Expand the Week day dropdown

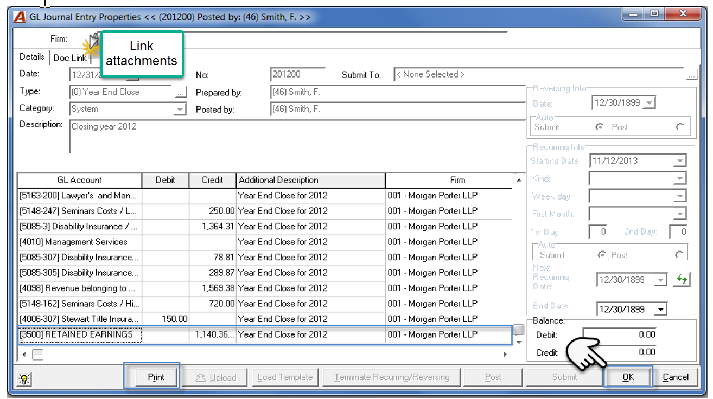(679, 196)
